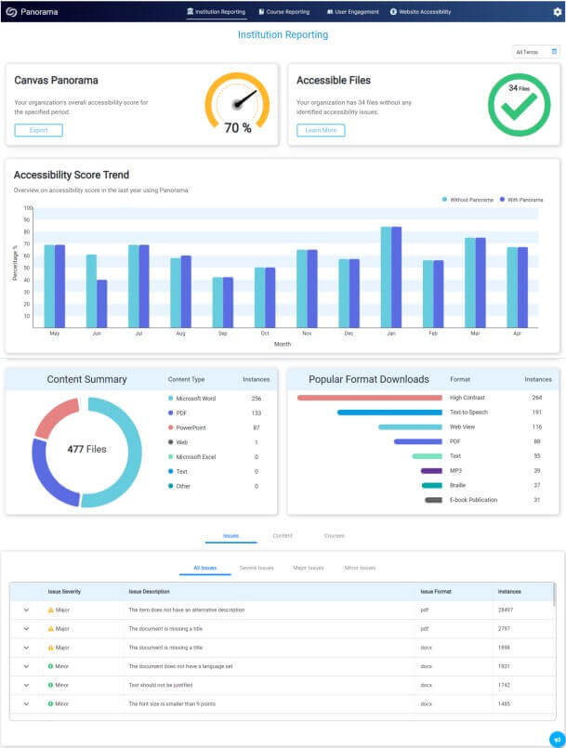Click the E-book Publication format label
This screenshot has width=566, height=748.
[x=473, y=500]
